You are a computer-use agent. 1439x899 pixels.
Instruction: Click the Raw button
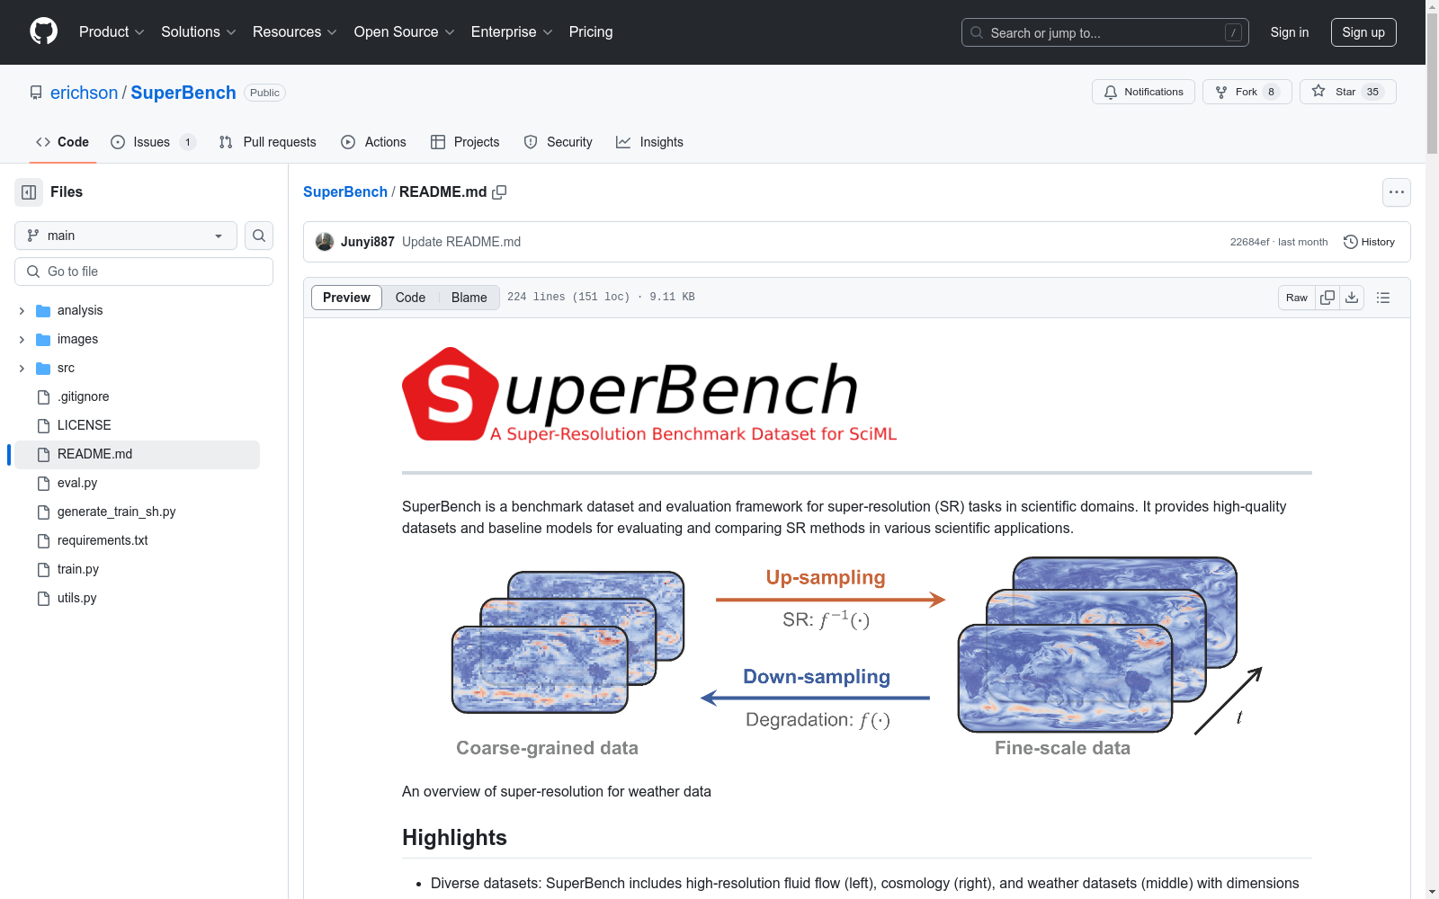pos(1296,297)
